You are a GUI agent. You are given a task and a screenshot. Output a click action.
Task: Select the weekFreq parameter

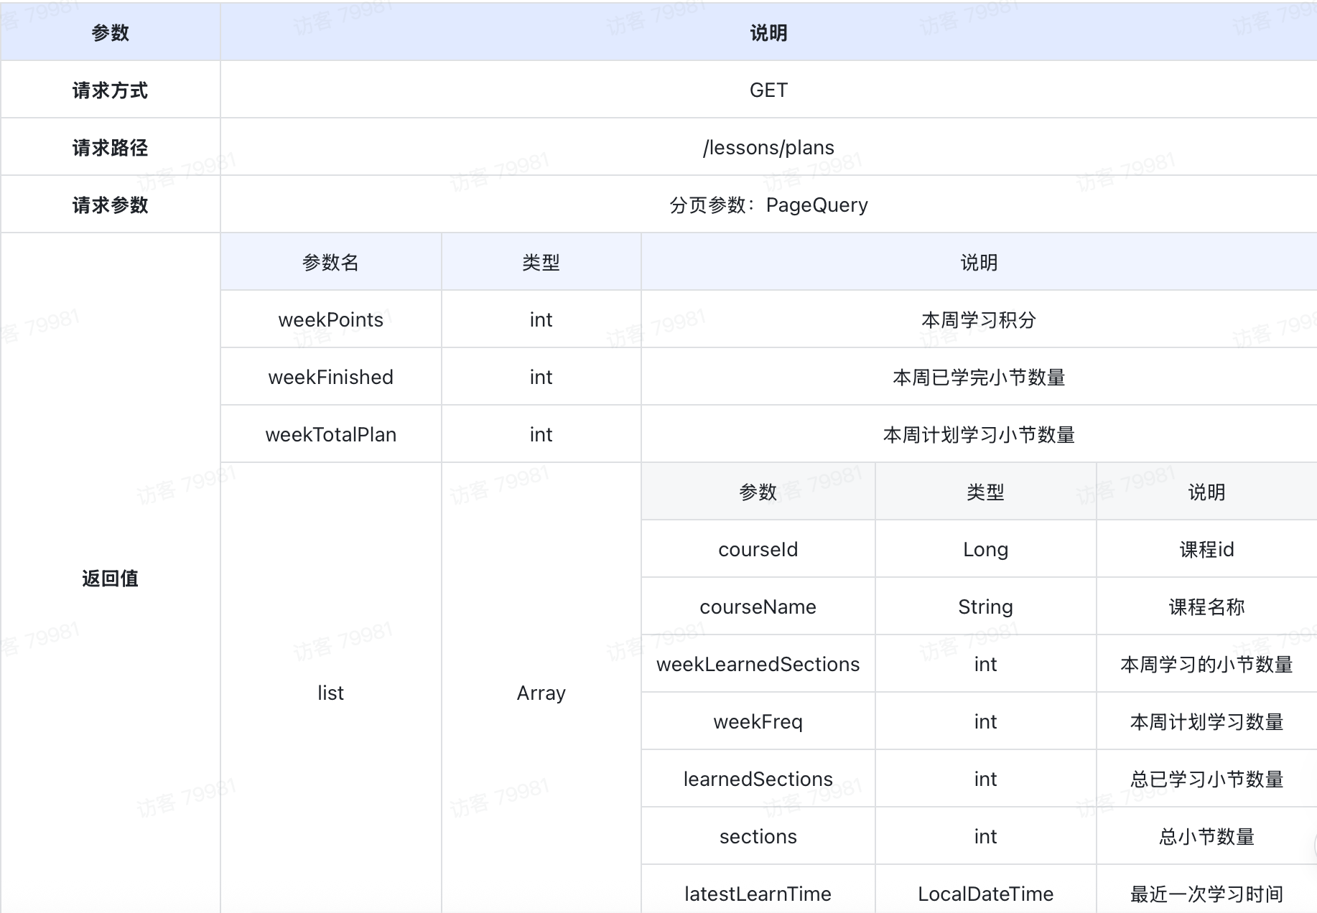click(x=758, y=722)
